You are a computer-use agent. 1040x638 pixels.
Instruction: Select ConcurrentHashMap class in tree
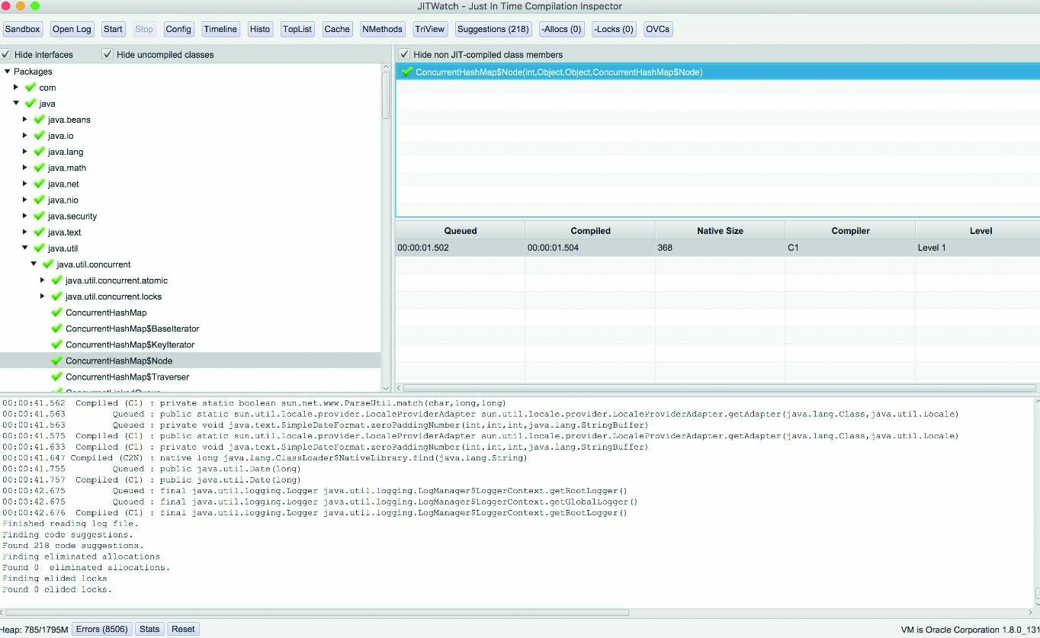tap(106, 313)
